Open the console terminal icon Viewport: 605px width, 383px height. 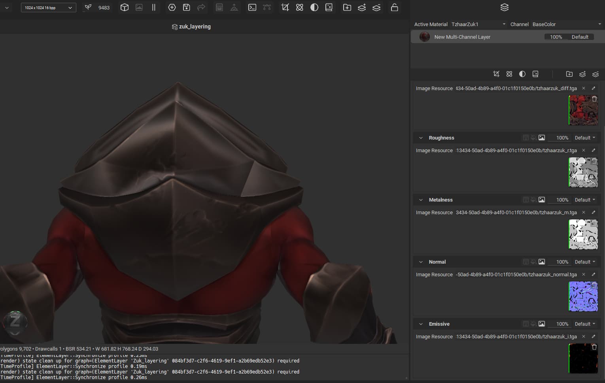coord(252,8)
